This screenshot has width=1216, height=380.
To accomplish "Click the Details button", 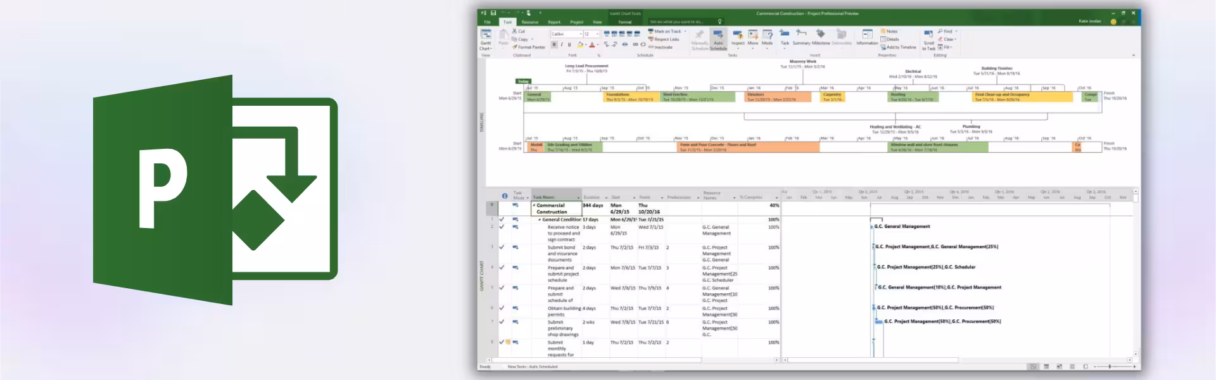I will pos(889,39).
